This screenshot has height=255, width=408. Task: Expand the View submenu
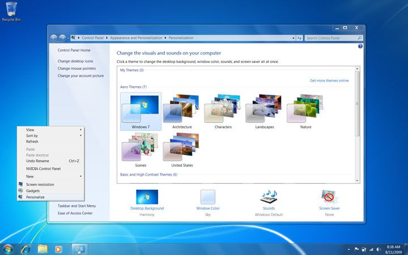80,130
